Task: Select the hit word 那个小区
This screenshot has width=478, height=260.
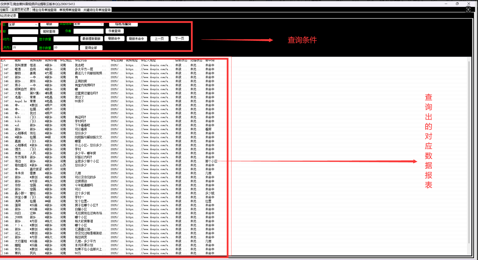Action: pyautogui.click(x=211, y=161)
